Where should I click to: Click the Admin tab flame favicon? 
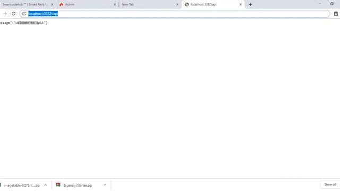click(62, 4)
